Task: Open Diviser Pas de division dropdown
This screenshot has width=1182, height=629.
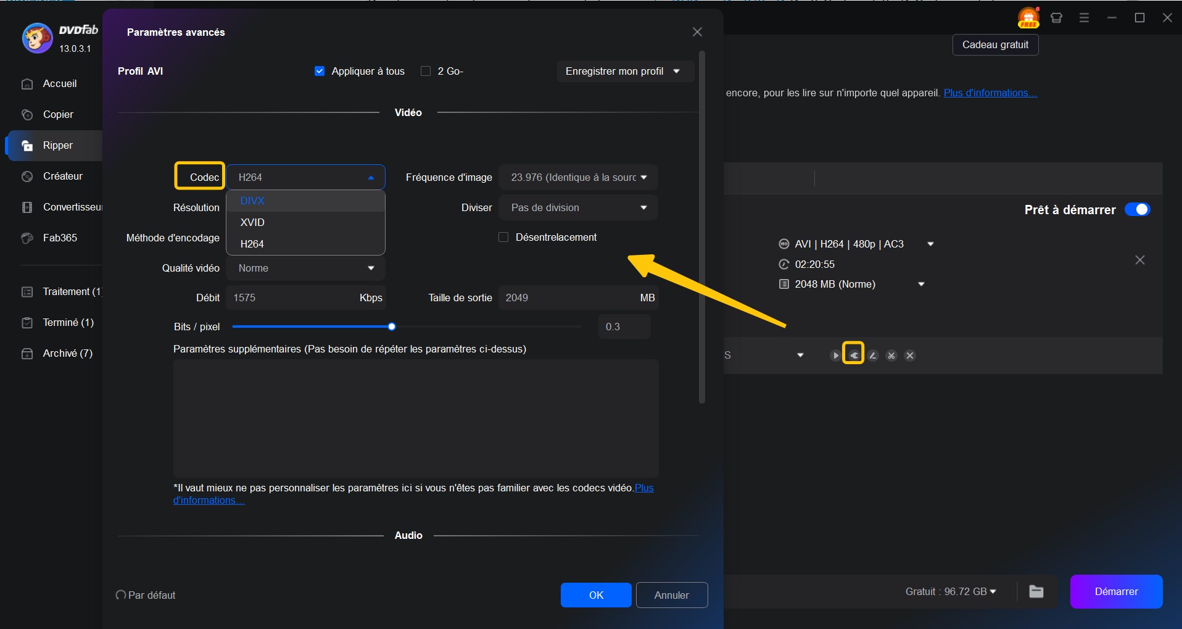Action: (x=578, y=207)
